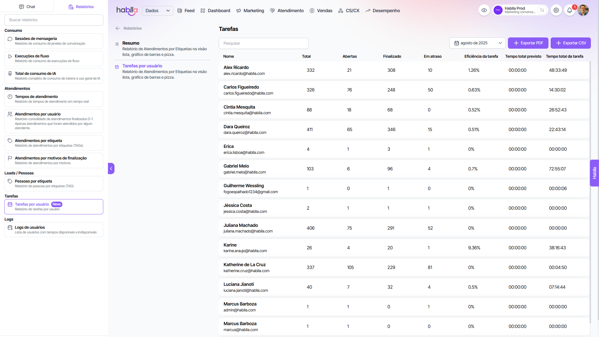Click the eye visibility icon in header

[484, 10]
